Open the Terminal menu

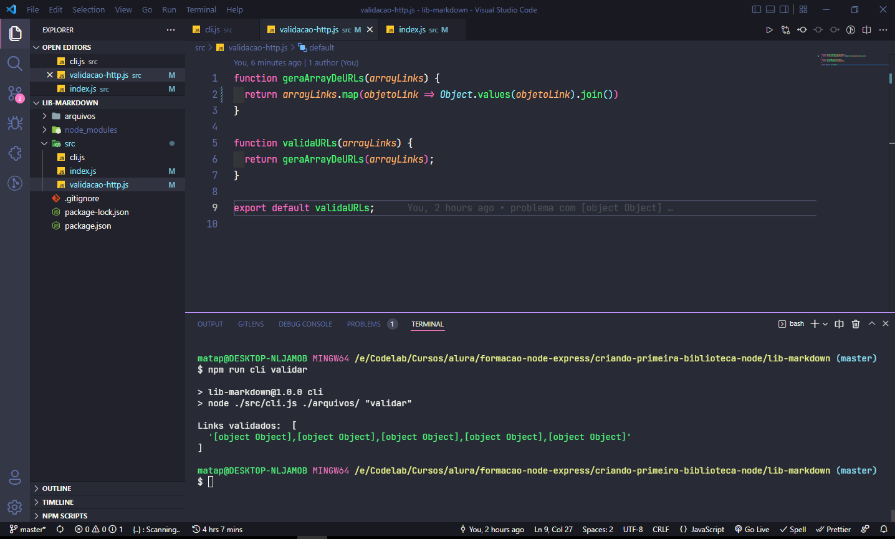[x=201, y=9]
